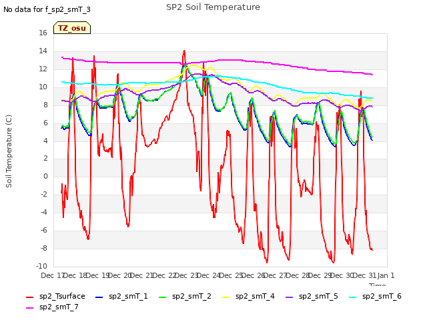Click the Soil Temperature (C) axis label
The image size is (427, 320).
tap(9, 151)
